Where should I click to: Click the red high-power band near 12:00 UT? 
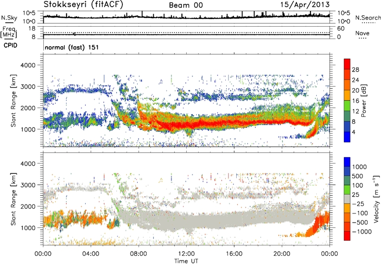click(x=186, y=124)
